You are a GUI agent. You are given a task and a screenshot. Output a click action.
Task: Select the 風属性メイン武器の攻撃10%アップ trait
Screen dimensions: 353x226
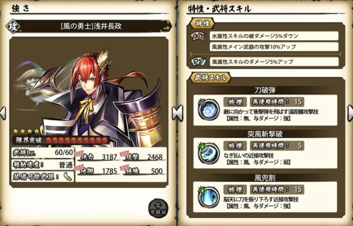pyautogui.click(x=274, y=47)
